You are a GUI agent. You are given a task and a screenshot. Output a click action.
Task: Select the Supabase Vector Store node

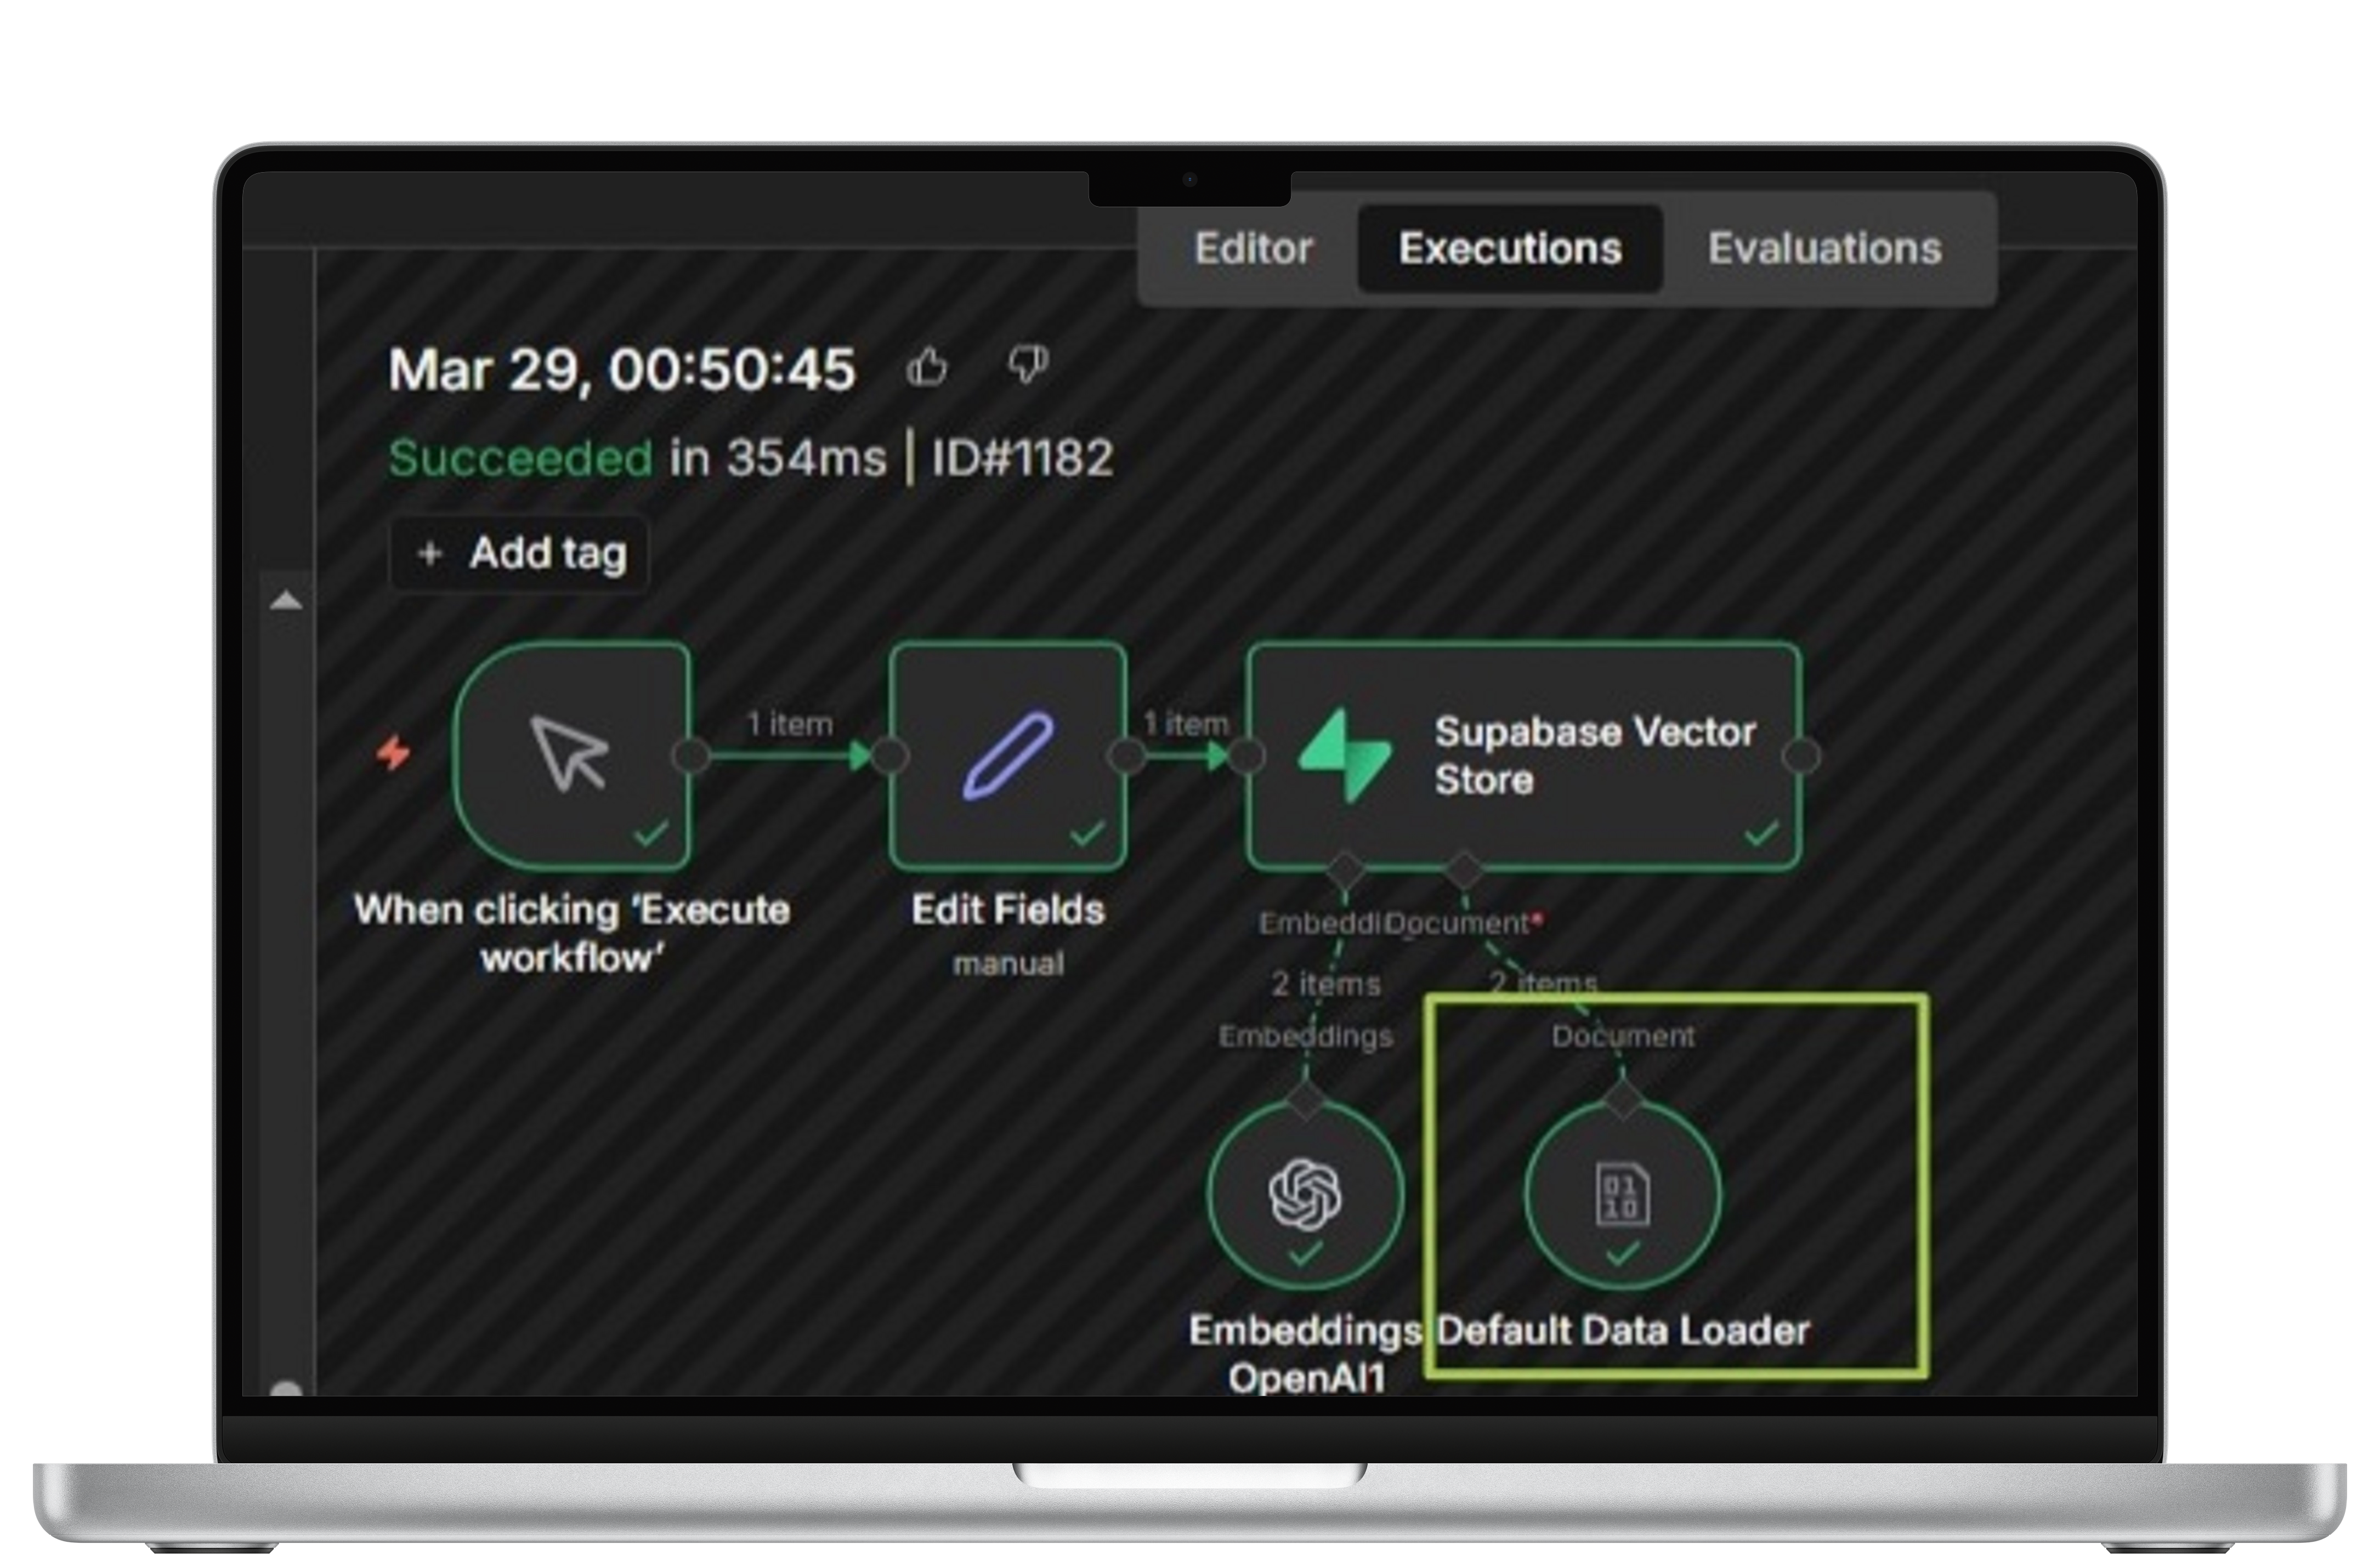1524,755
